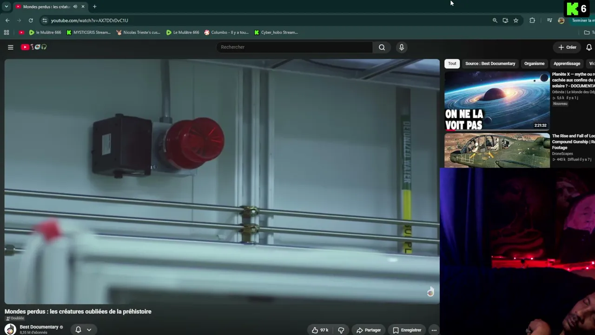View site information icon in address bar
Image resolution: width=595 pixels, height=335 pixels.
(x=44, y=20)
